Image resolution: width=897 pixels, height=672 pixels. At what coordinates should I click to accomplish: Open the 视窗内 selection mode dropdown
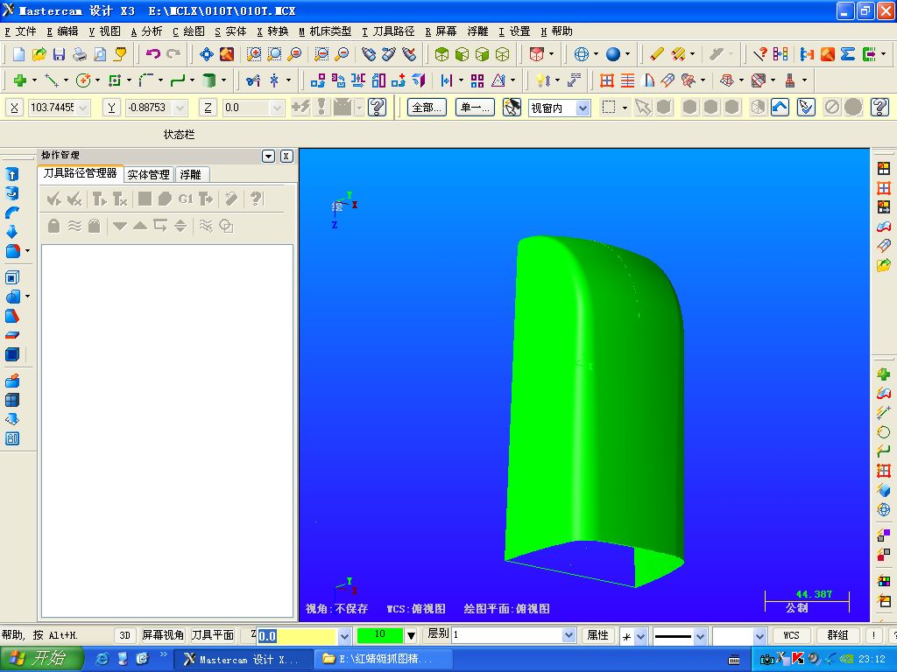point(583,108)
